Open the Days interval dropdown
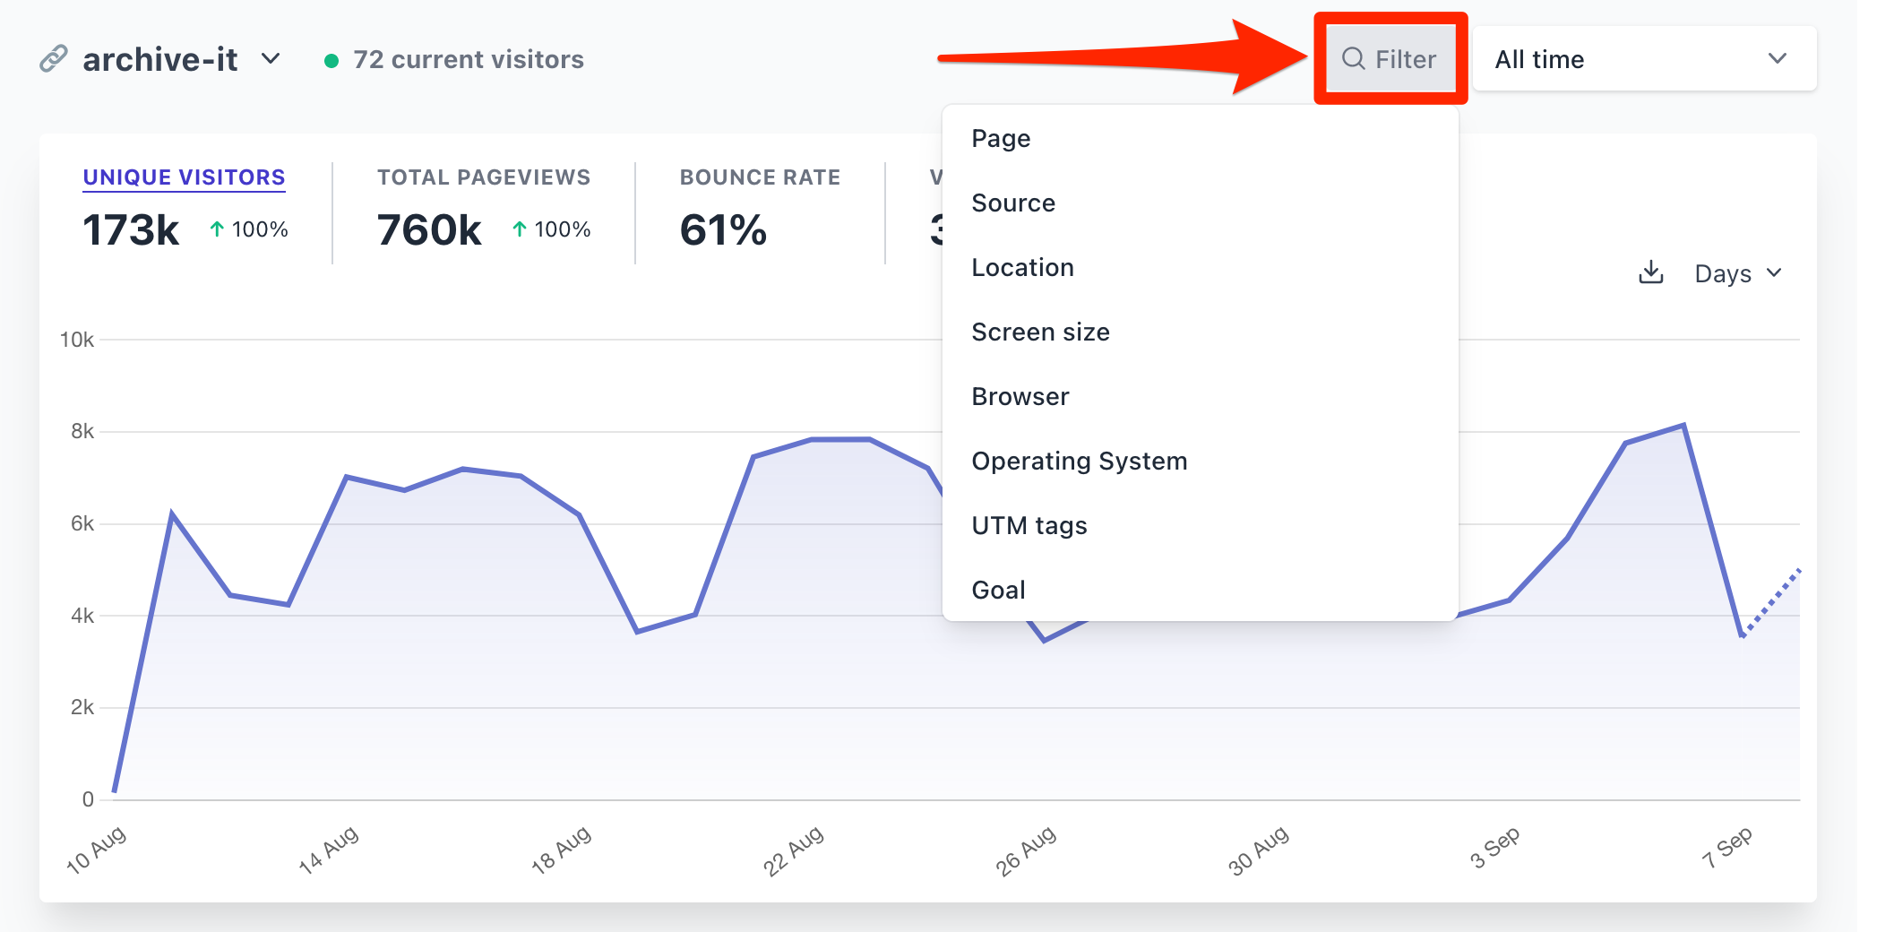 coord(1737,273)
